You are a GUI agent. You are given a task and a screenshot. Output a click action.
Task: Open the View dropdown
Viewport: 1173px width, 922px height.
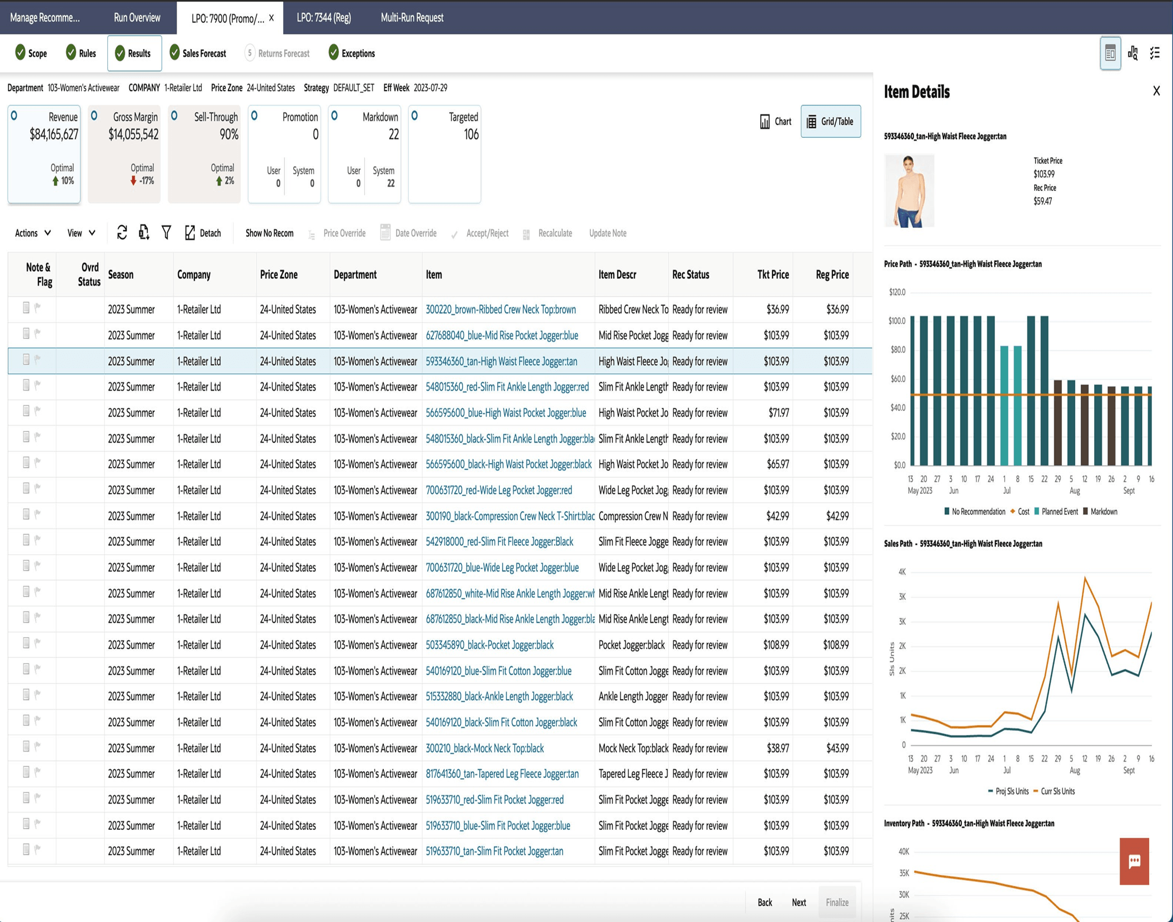tap(79, 233)
